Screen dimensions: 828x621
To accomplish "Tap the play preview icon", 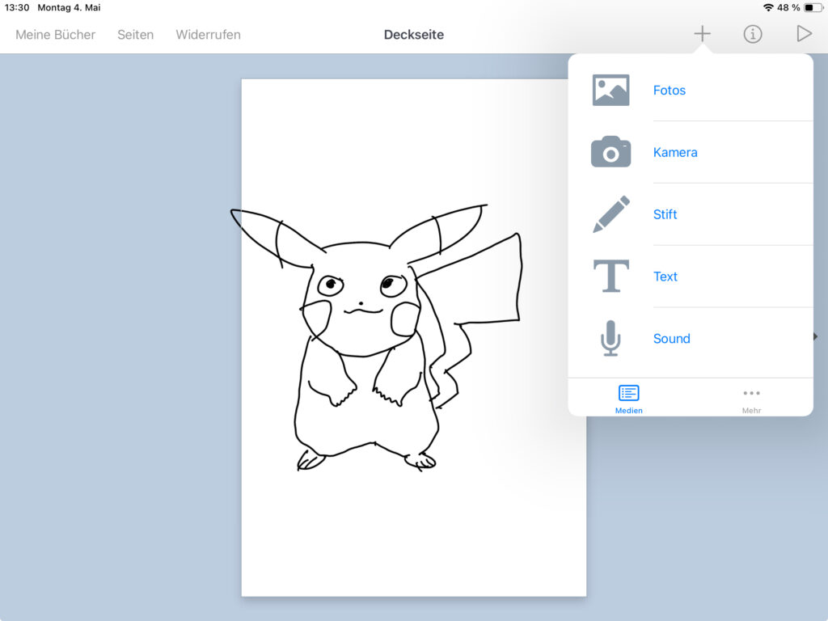I will click(804, 34).
